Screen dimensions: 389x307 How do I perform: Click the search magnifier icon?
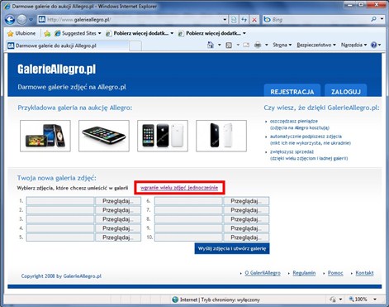[x=373, y=19]
